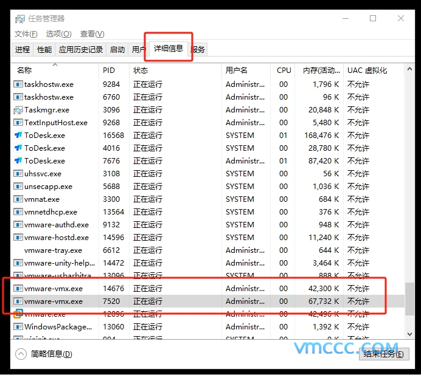This screenshot has width=421, height=375.
Task: Sort by the 内存(活动... column header
Action: [x=319, y=71]
